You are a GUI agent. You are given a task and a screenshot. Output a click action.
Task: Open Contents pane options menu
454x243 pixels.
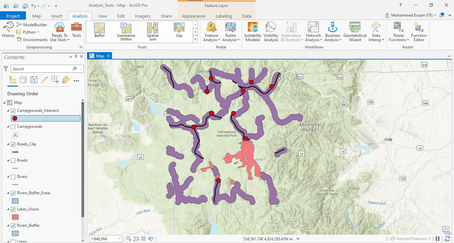(70, 57)
